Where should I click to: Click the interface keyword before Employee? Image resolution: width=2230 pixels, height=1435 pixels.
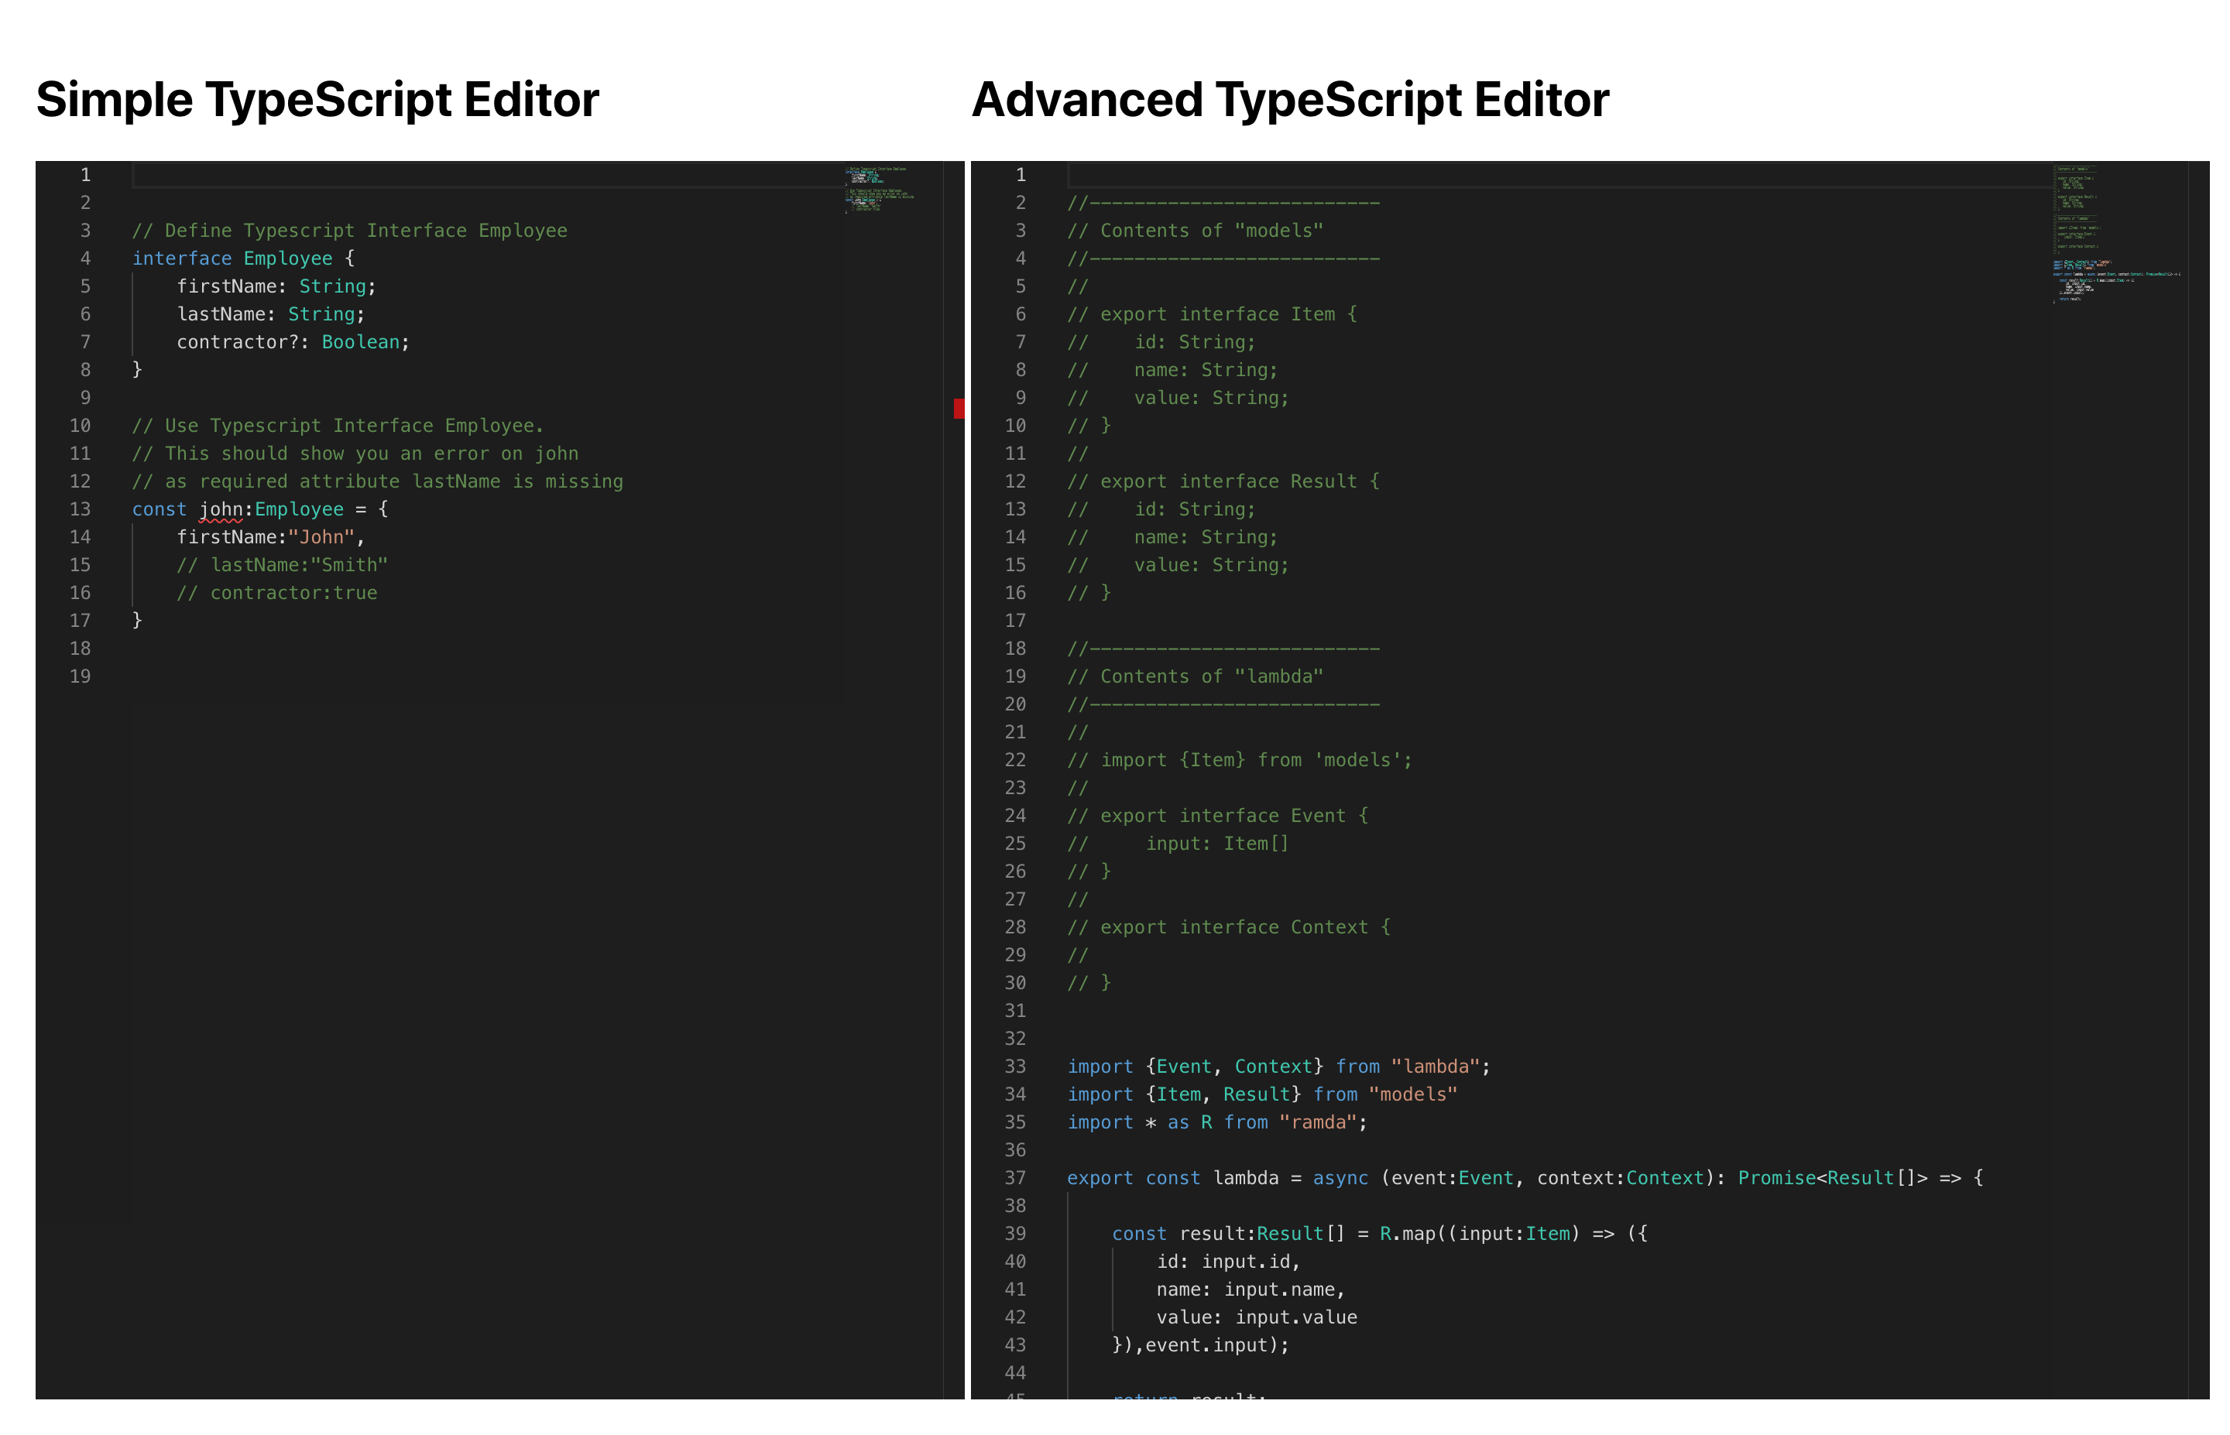(x=182, y=259)
